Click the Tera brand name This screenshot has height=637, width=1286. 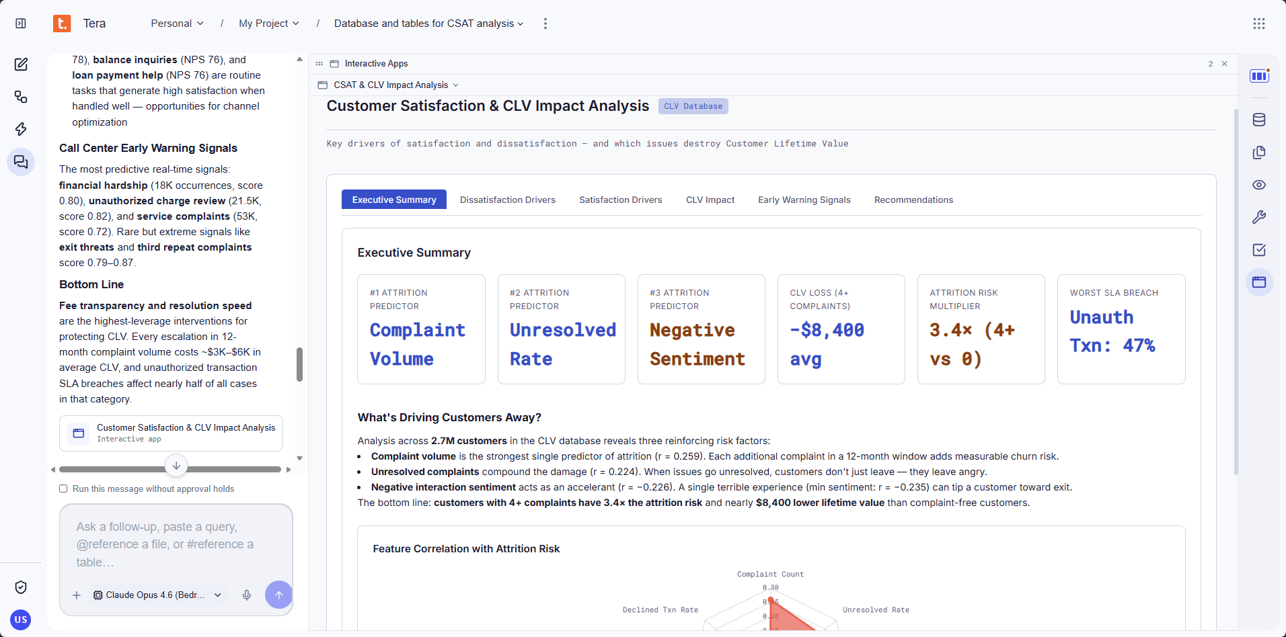tap(94, 24)
